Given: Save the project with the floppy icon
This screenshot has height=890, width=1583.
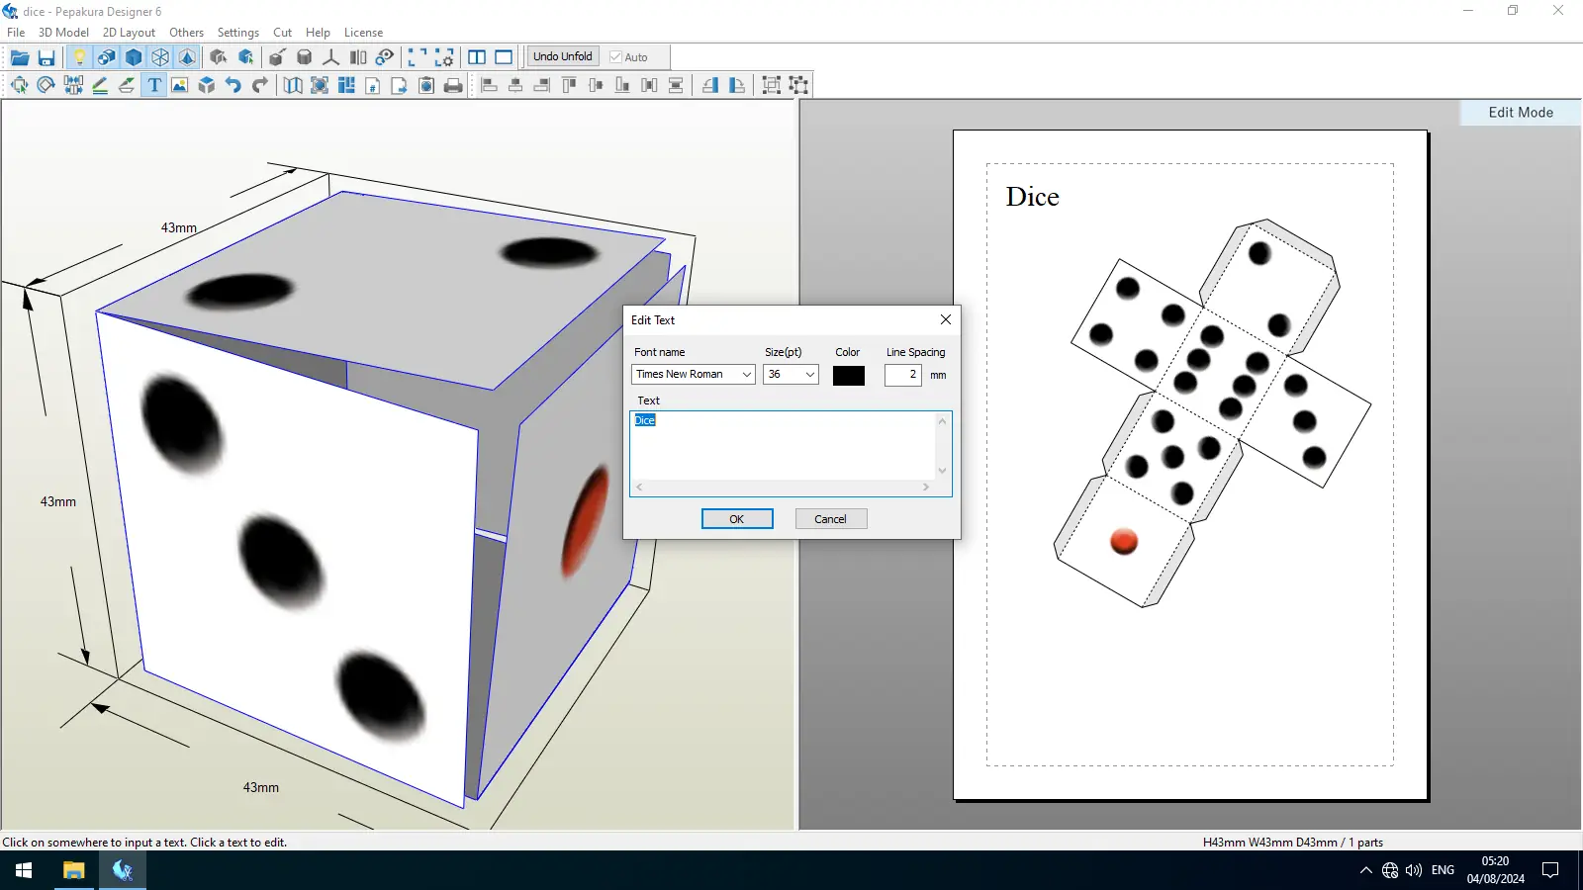Looking at the screenshot, I should tap(47, 57).
